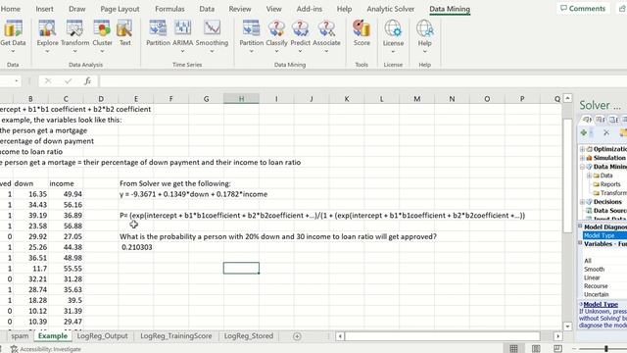The width and height of the screenshot is (627, 353).
Task: Switch to the LogReg_Output sheet tab
Action: point(102,336)
